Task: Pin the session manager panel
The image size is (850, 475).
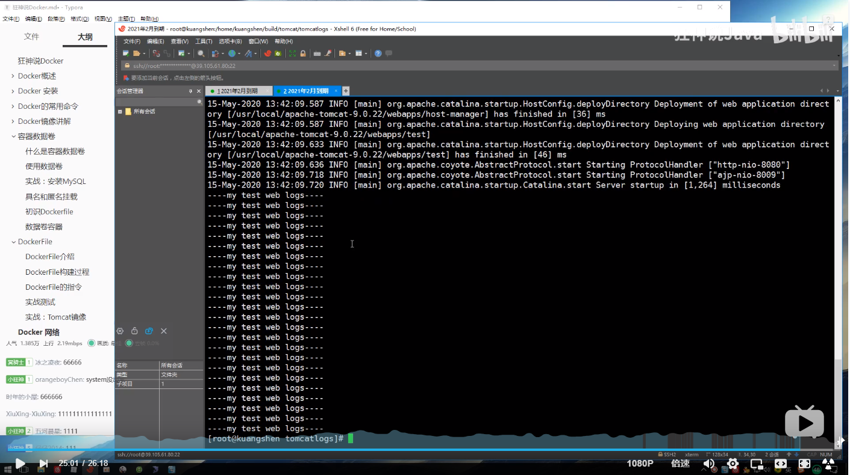Action: pyautogui.click(x=190, y=91)
